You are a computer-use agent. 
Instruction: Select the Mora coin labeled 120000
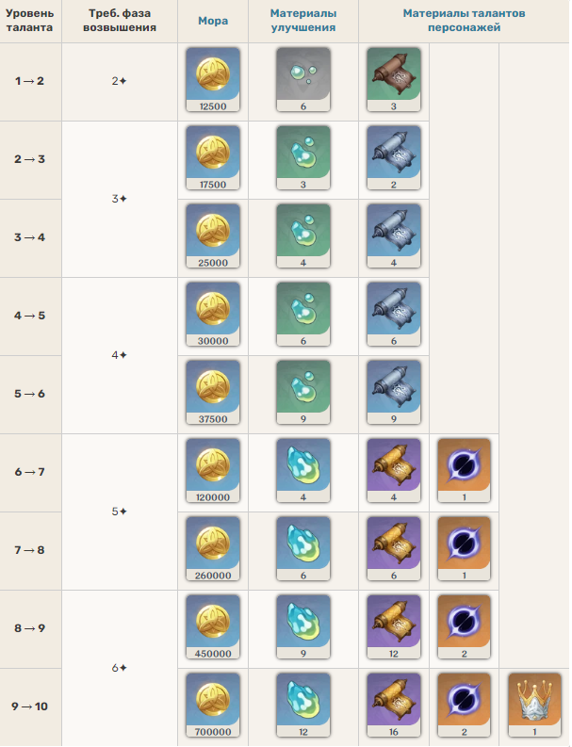213,471
